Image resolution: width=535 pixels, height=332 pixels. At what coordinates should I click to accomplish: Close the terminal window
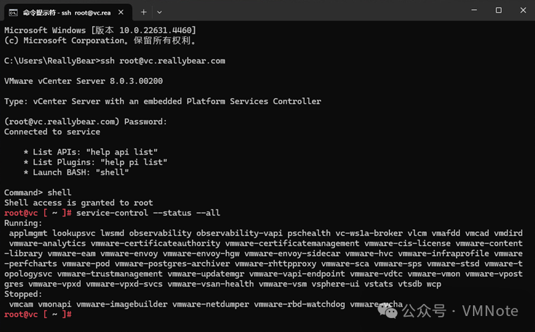click(x=523, y=10)
